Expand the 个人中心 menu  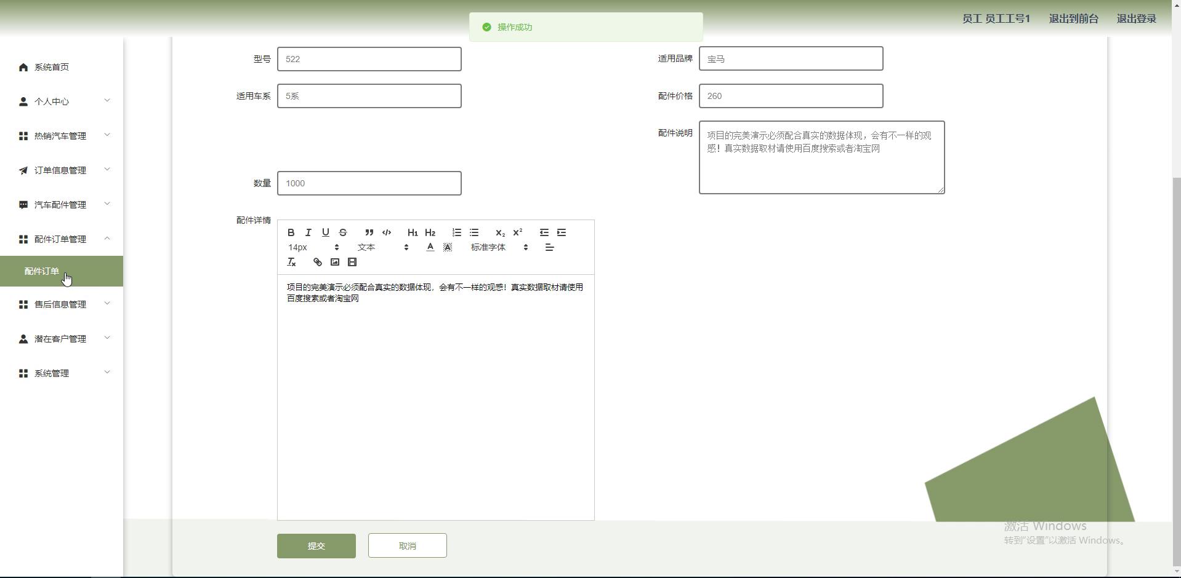62,101
